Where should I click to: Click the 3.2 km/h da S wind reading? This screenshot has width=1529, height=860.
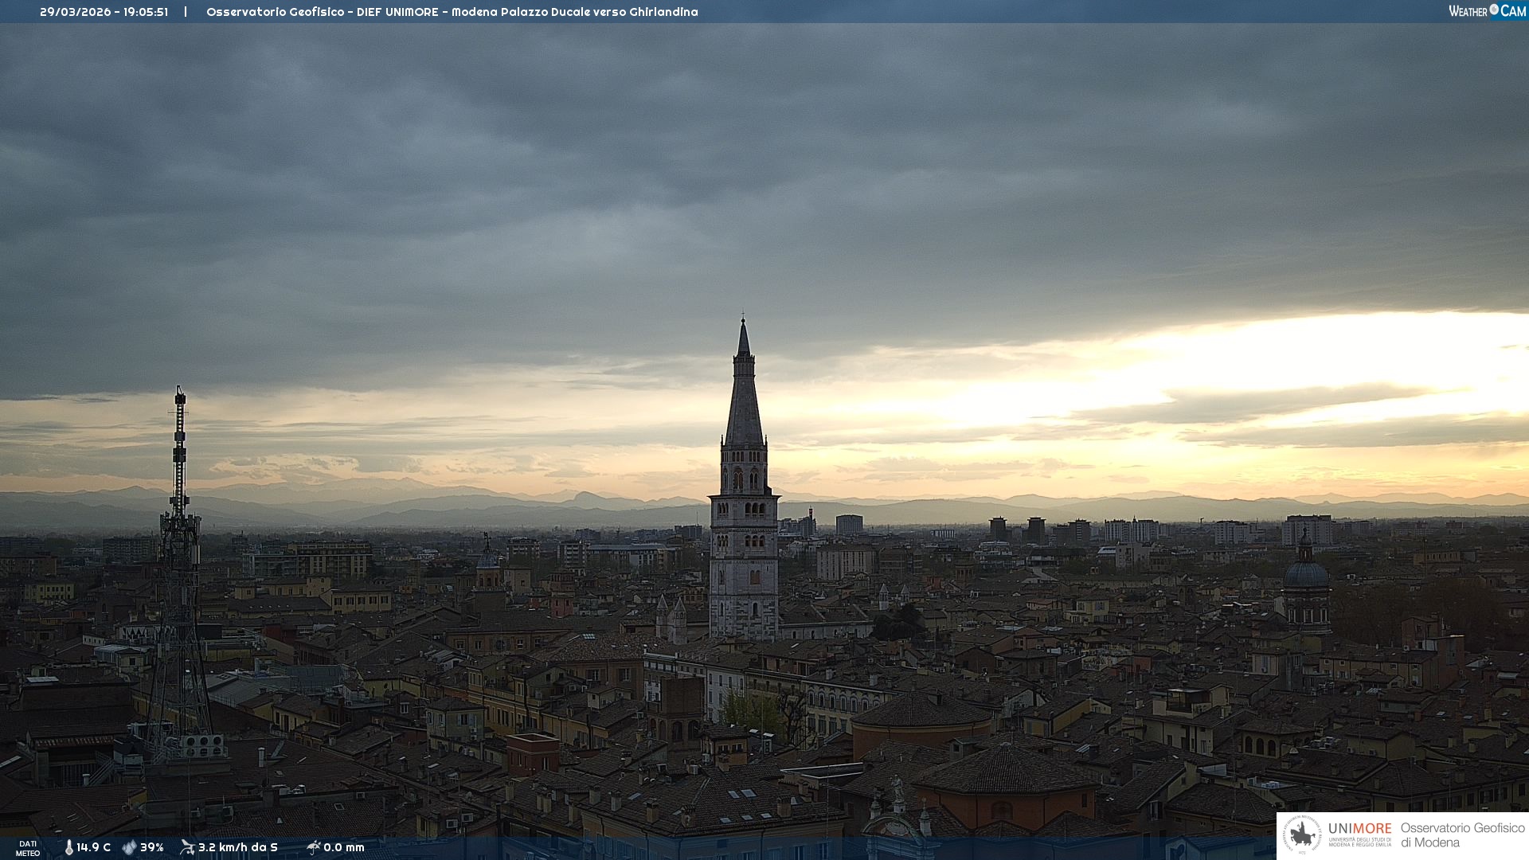pyautogui.click(x=237, y=847)
